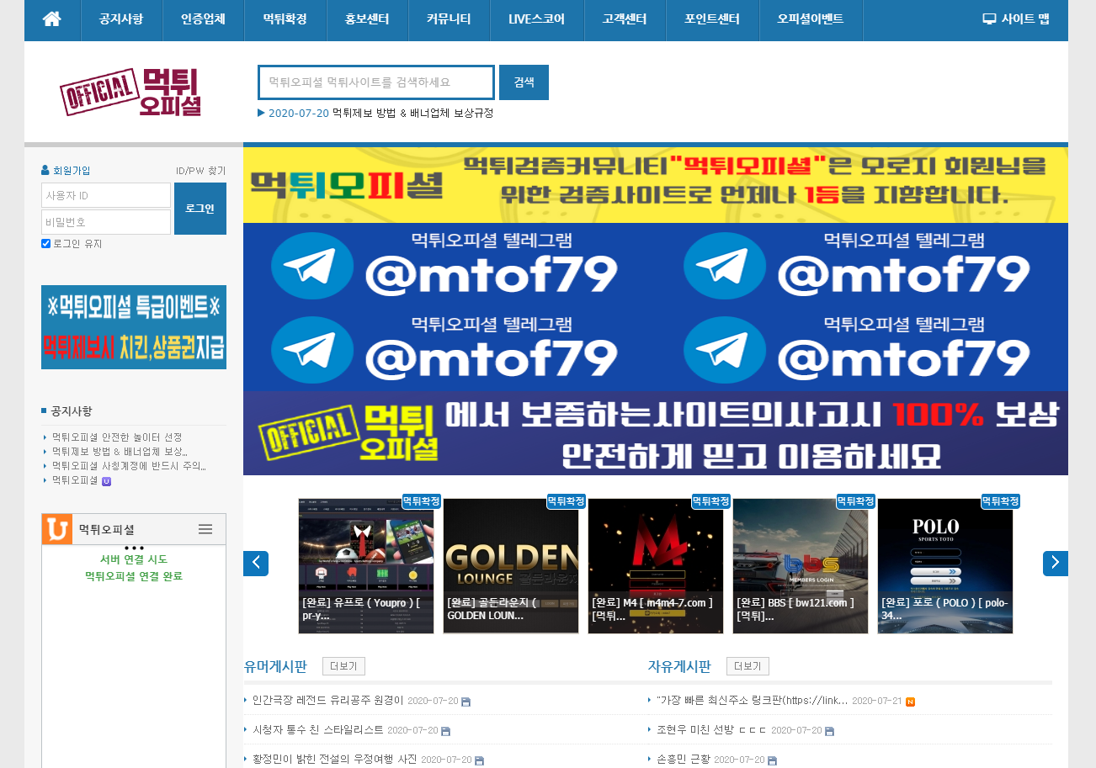Click the save icon beside 조현우 post
1096x768 pixels.
pyautogui.click(x=829, y=732)
